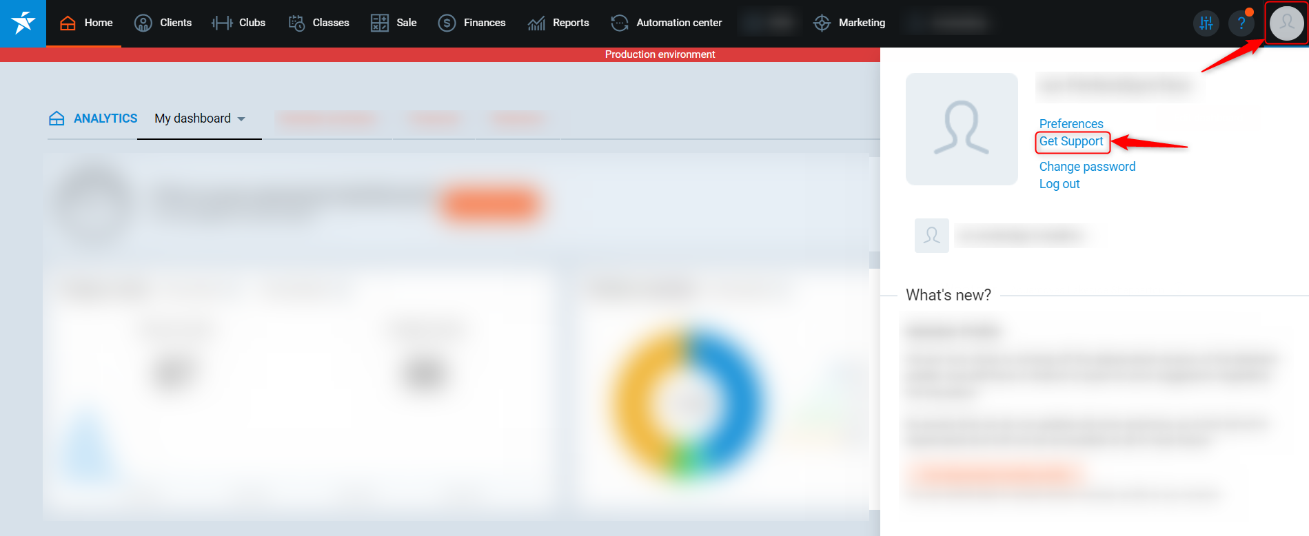Click the Preferences link

click(1070, 124)
